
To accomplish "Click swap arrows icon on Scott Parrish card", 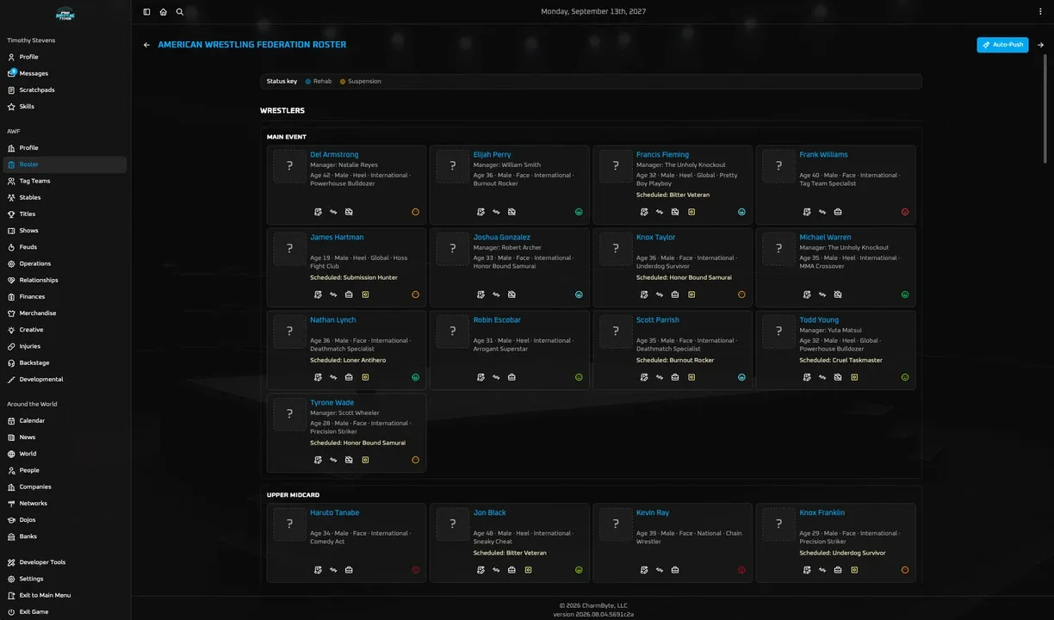I will pos(660,377).
